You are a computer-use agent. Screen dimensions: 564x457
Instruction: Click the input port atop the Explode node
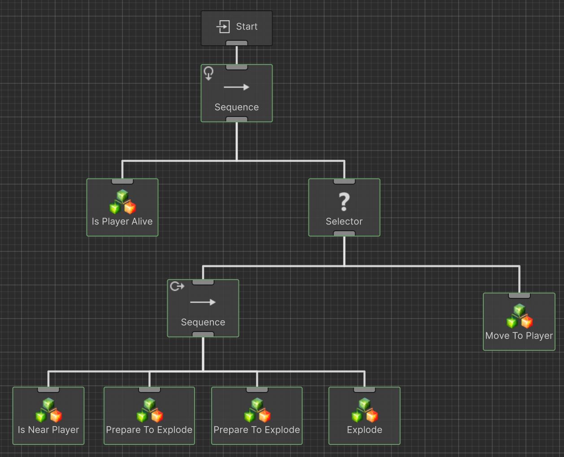(x=364, y=390)
